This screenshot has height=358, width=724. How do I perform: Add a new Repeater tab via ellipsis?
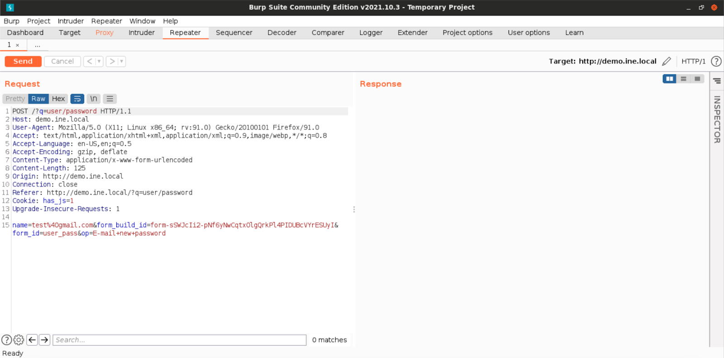[38, 45]
